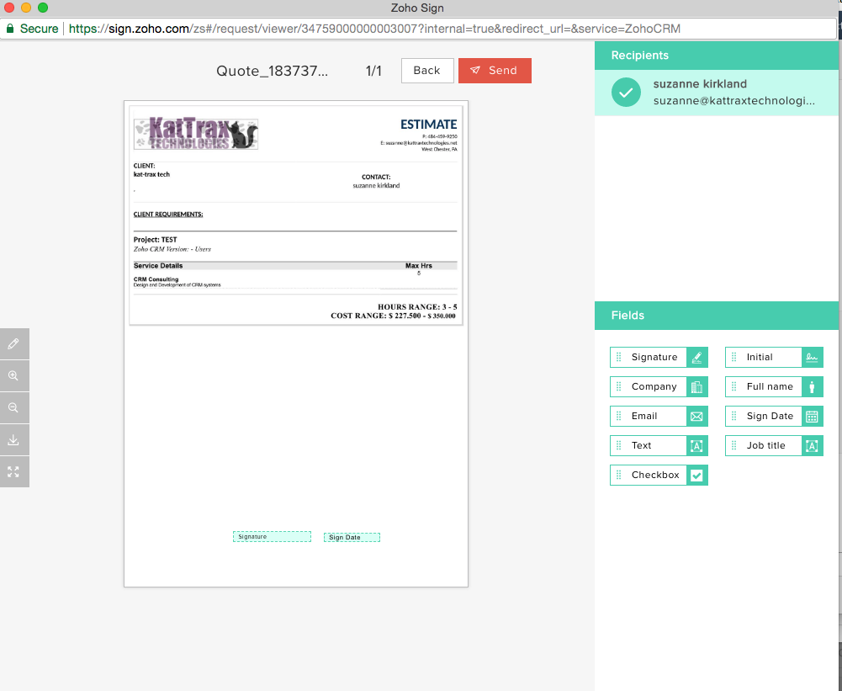This screenshot has height=691, width=842.
Task: Click the Checkbox field's check icon
Action: point(697,475)
